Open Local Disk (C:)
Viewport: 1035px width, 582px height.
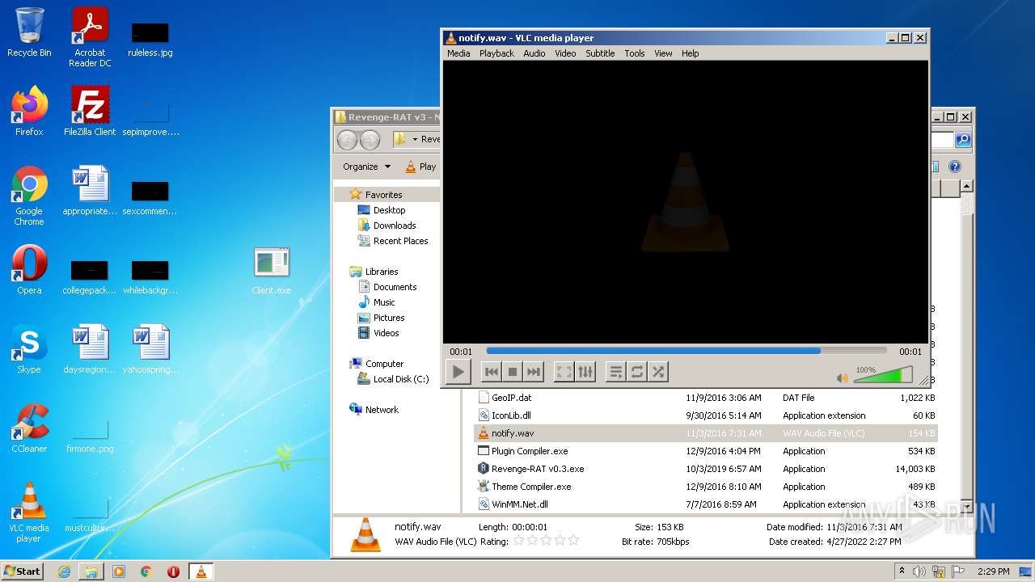coord(401,379)
